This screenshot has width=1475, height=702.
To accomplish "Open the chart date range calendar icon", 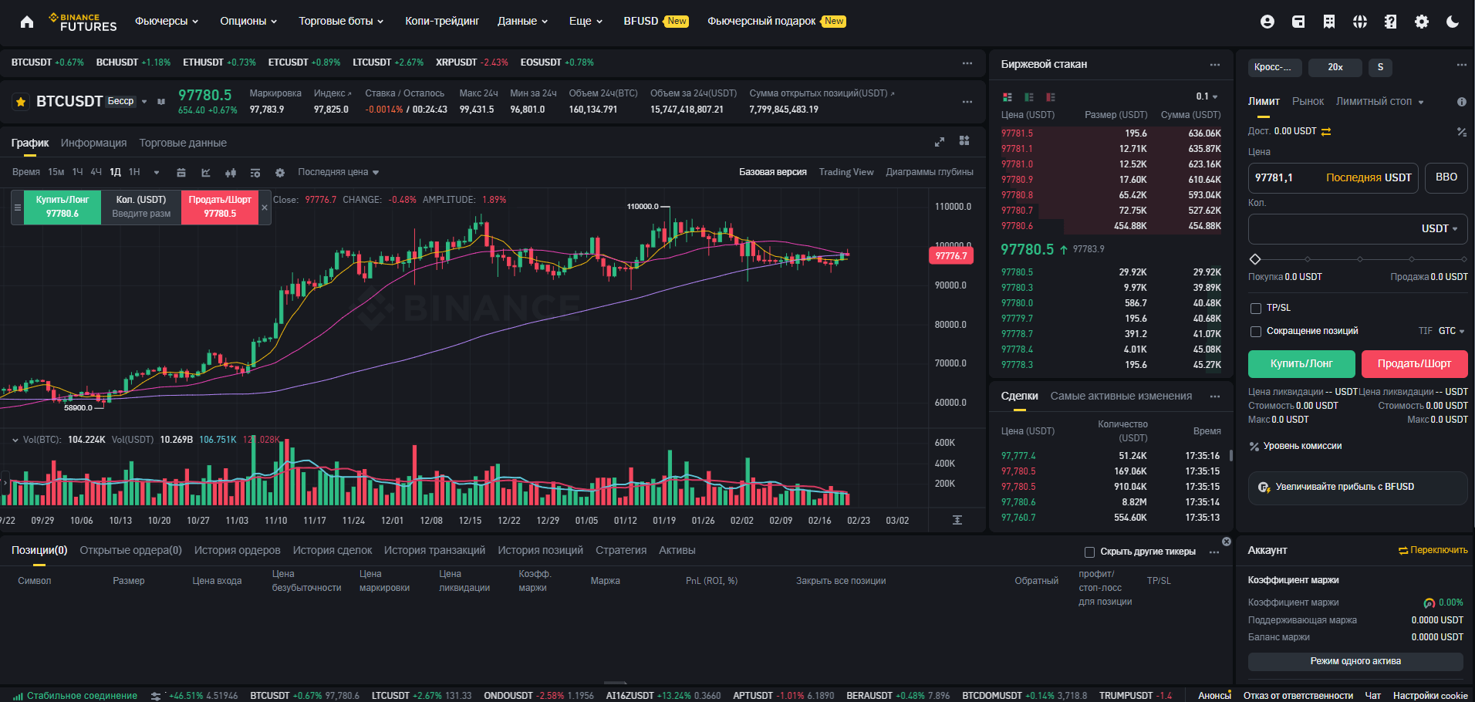I will [181, 173].
